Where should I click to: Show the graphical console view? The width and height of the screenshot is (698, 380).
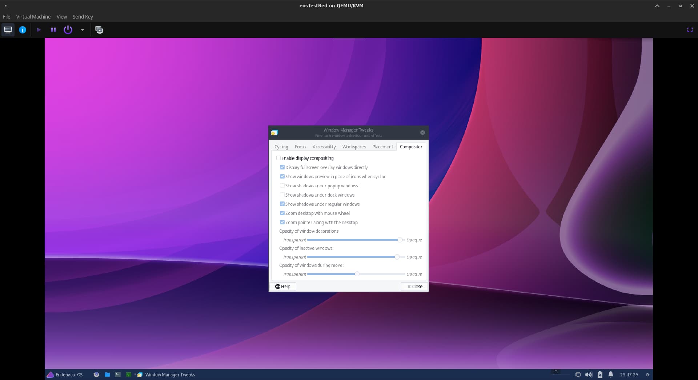[8, 30]
